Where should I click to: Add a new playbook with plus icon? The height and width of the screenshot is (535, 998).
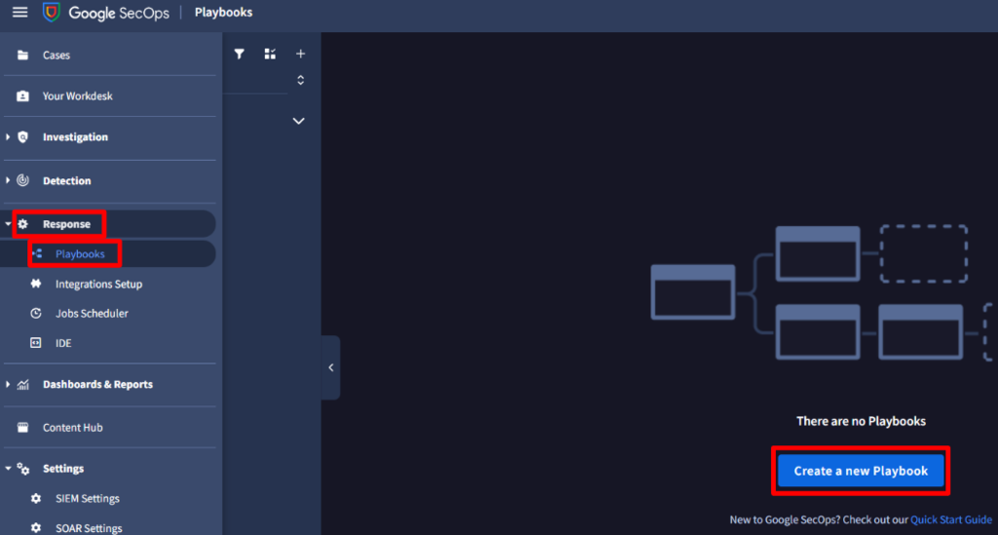click(x=300, y=54)
